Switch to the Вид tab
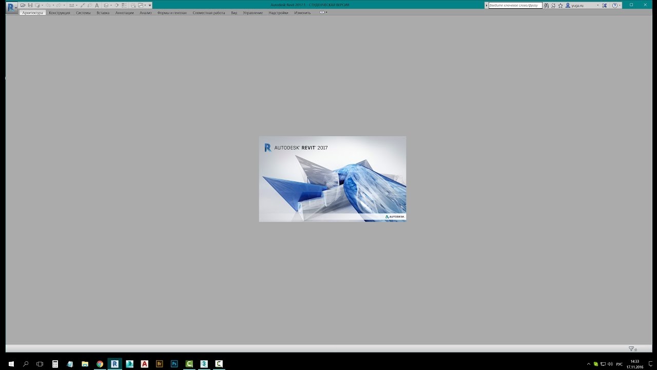This screenshot has width=657, height=370. [x=234, y=12]
